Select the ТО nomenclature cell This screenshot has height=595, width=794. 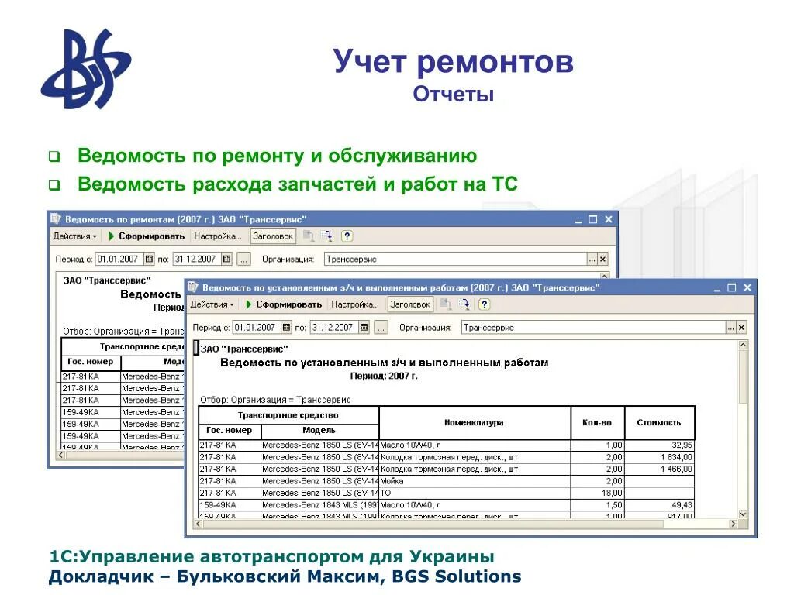(x=475, y=493)
